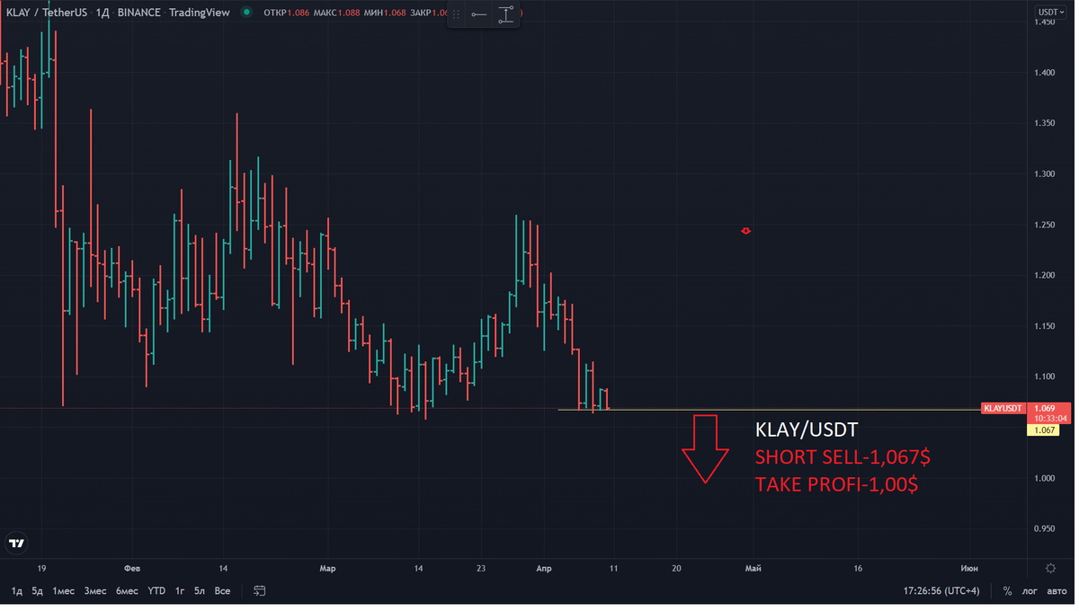Click the 'МИН 1.068' value in header

pos(385,13)
